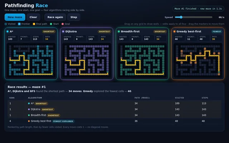Viewport: 229px width, 143px height.
Task: Click the RANK column header
Action: (12, 98)
